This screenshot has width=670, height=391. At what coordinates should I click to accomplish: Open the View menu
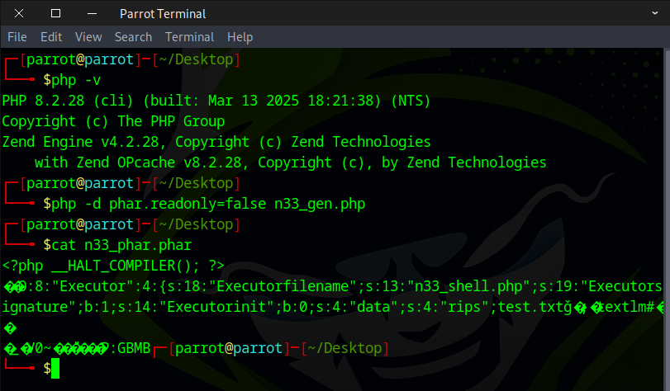[x=88, y=37]
